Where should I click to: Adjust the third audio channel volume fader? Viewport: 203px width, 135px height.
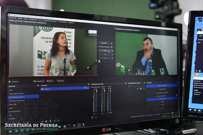[x=111, y=100]
